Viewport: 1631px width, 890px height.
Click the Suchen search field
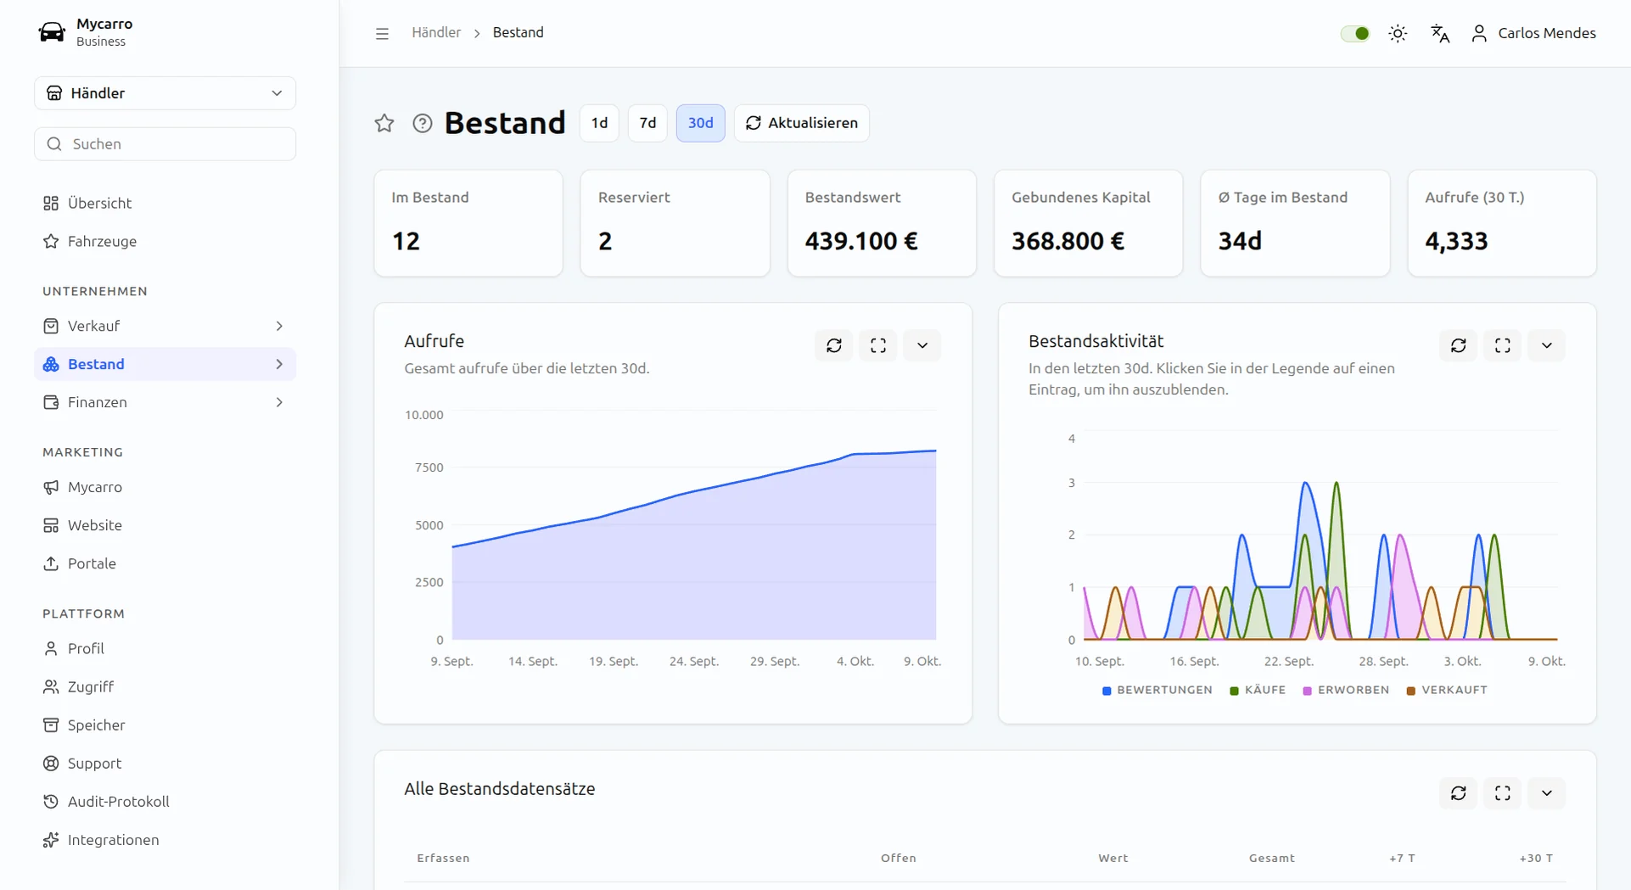click(x=165, y=144)
